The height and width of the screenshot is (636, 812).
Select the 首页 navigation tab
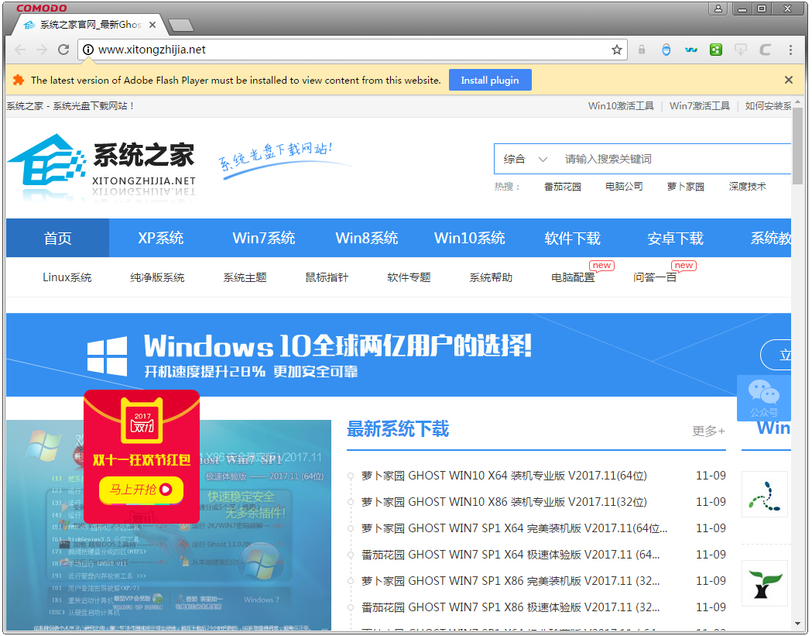click(x=57, y=238)
